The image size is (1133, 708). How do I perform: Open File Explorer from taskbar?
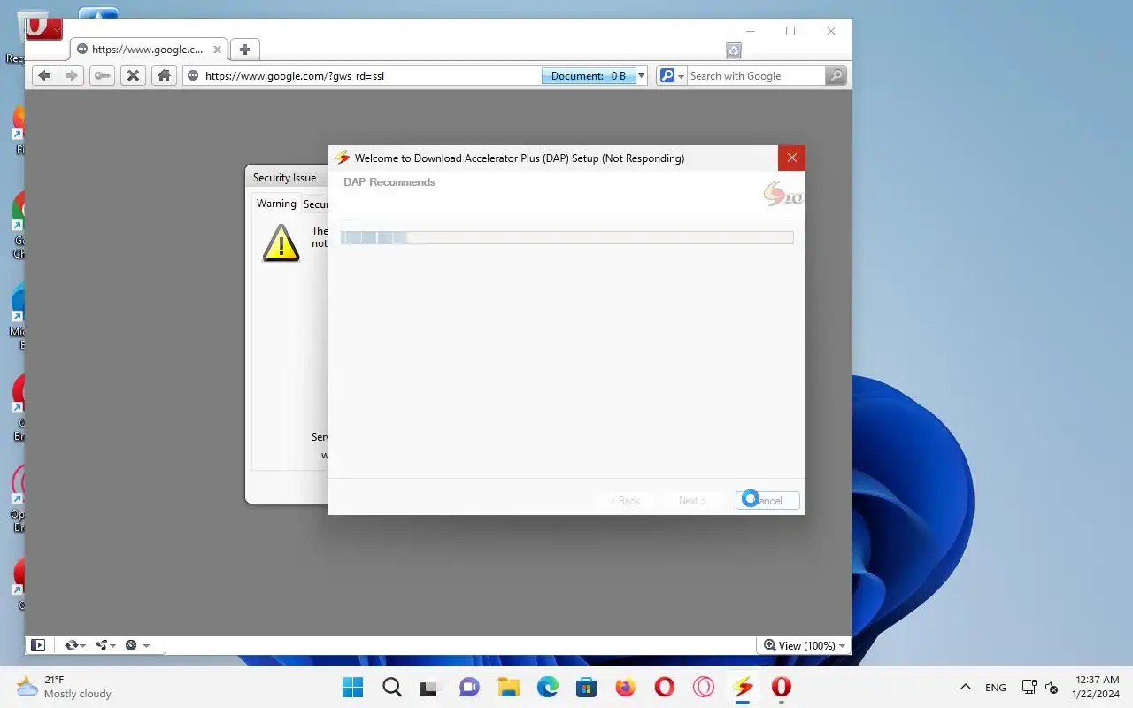(508, 688)
